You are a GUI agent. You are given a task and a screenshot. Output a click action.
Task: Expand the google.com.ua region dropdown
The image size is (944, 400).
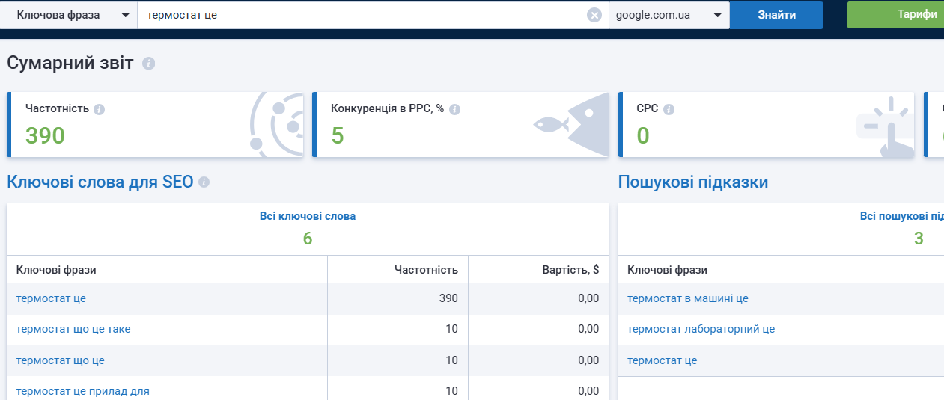[x=669, y=15]
